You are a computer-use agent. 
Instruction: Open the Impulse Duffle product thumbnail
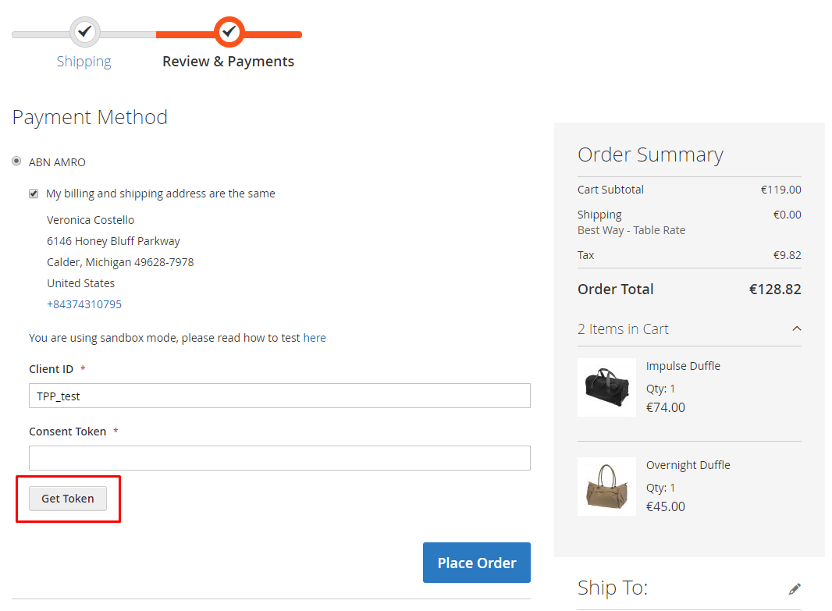606,387
